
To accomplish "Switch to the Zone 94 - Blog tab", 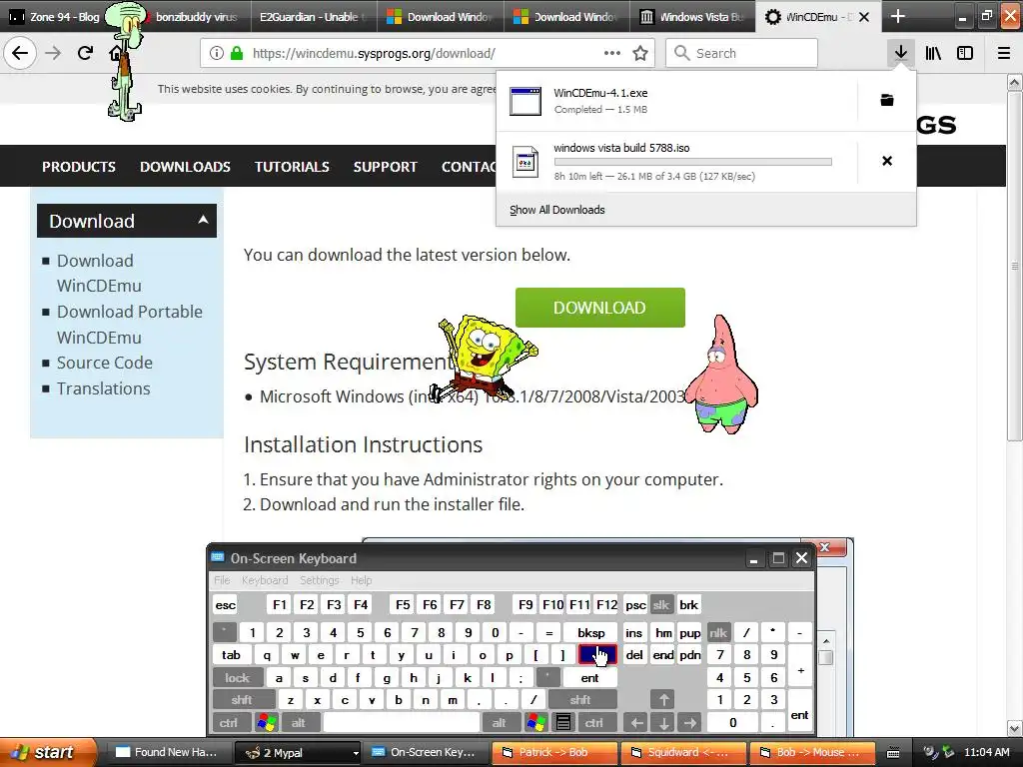I will 55,17.
